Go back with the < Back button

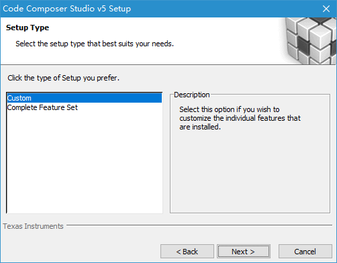(187, 252)
